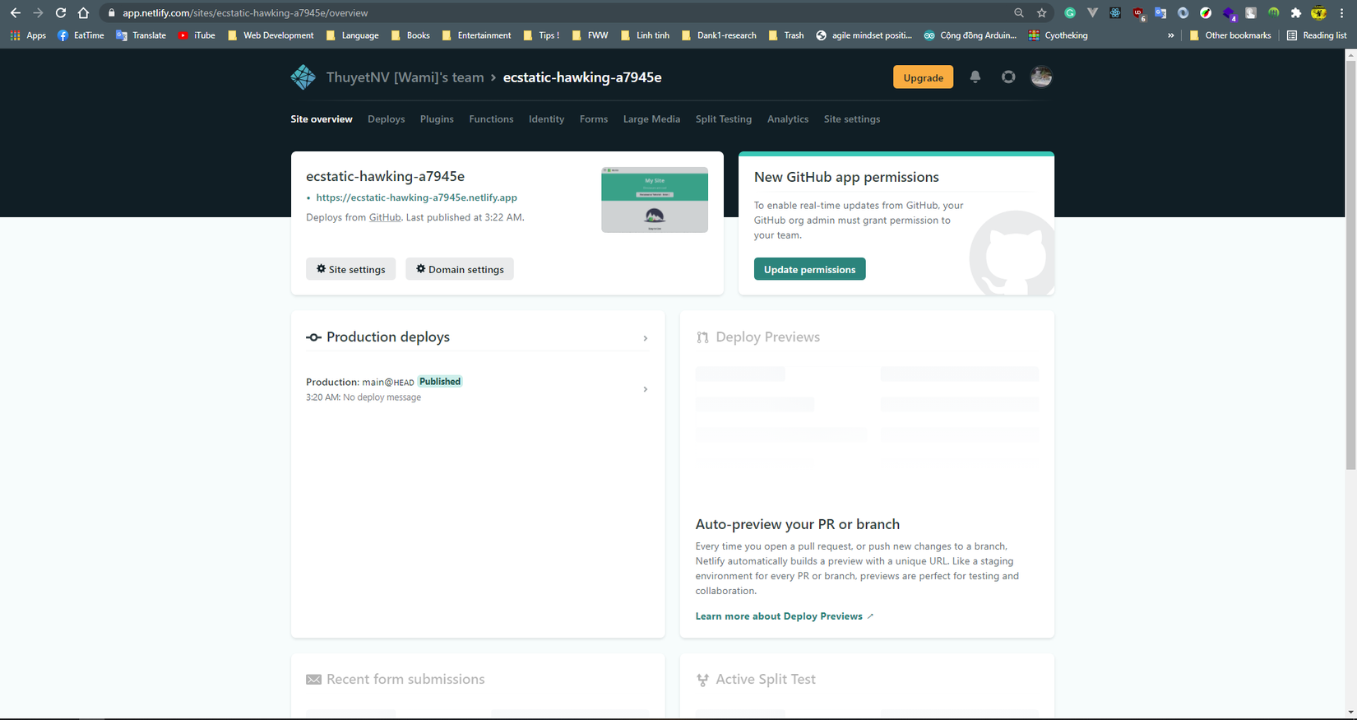Open the Books bookmark folder
The width and height of the screenshot is (1357, 720).
coord(410,35)
